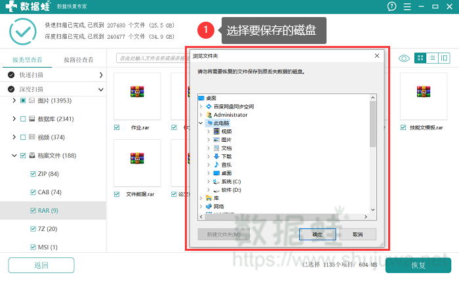Select 百度网盘同步空间 in folder tree
Screen dimensions: 459x281
pyautogui.click(x=233, y=106)
